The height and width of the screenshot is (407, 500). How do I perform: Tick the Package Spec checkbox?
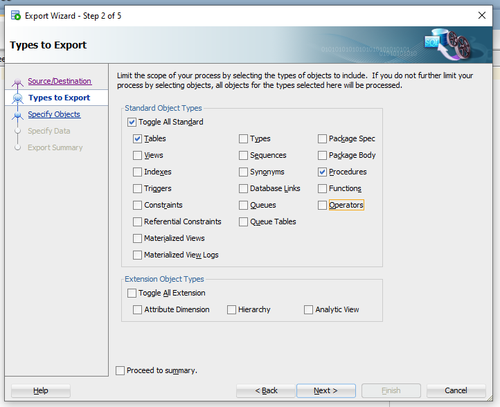pos(323,138)
